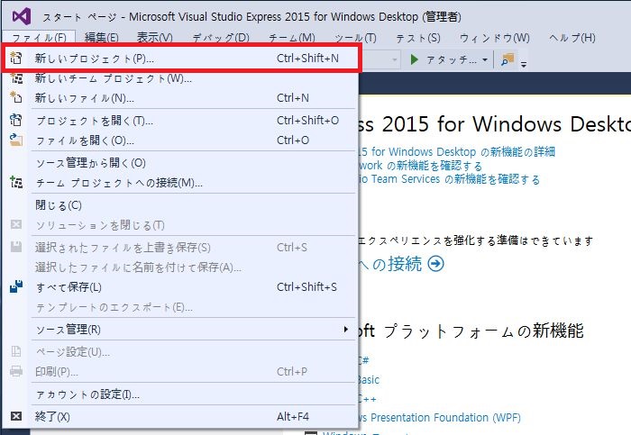This screenshot has width=631, height=435.
Task: Click the find-in-files toolbar icon
Action: (508, 59)
